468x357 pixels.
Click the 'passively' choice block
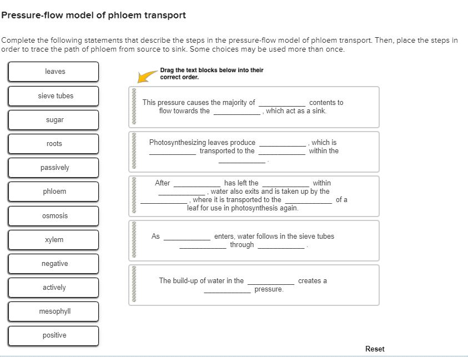point(53,168)
